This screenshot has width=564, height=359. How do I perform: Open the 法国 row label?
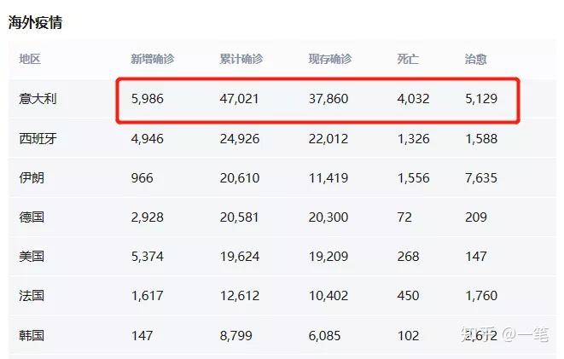[32, 295]
